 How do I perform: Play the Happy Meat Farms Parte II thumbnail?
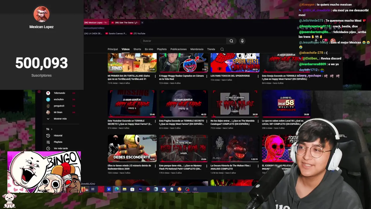(x=132, y=103)
